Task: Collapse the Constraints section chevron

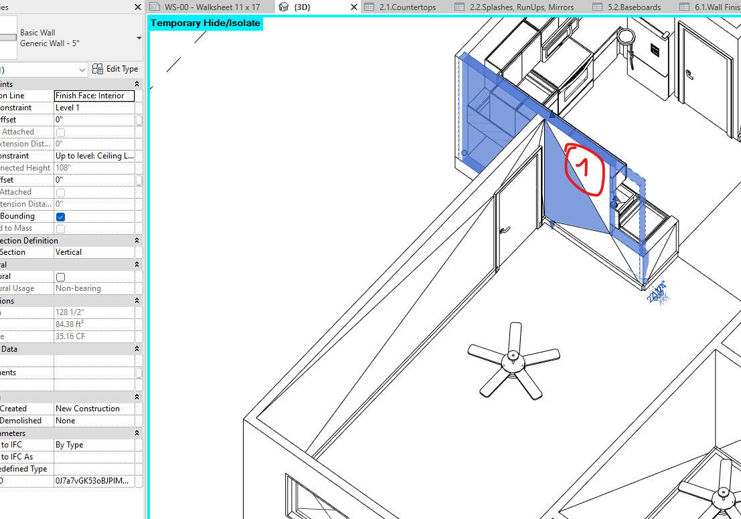Action: point(137,83)
